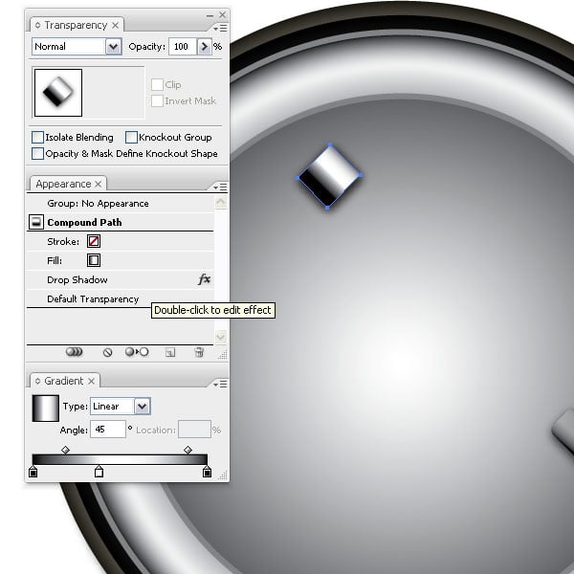Open the gradient Type dropdown

point(143,407)
